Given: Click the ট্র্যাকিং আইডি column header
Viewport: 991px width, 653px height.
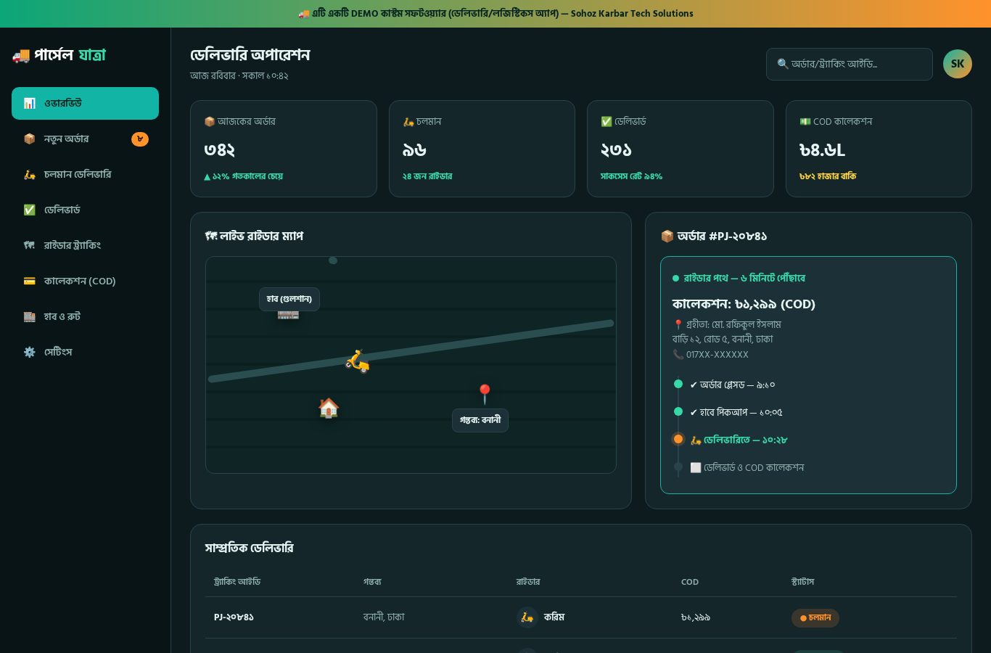Looking at the screenshot, I should (237, 582).
